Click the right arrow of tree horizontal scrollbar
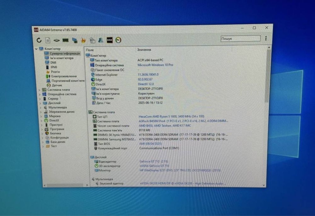The height and width of the screenshot is (216, 315). [87, 185]
